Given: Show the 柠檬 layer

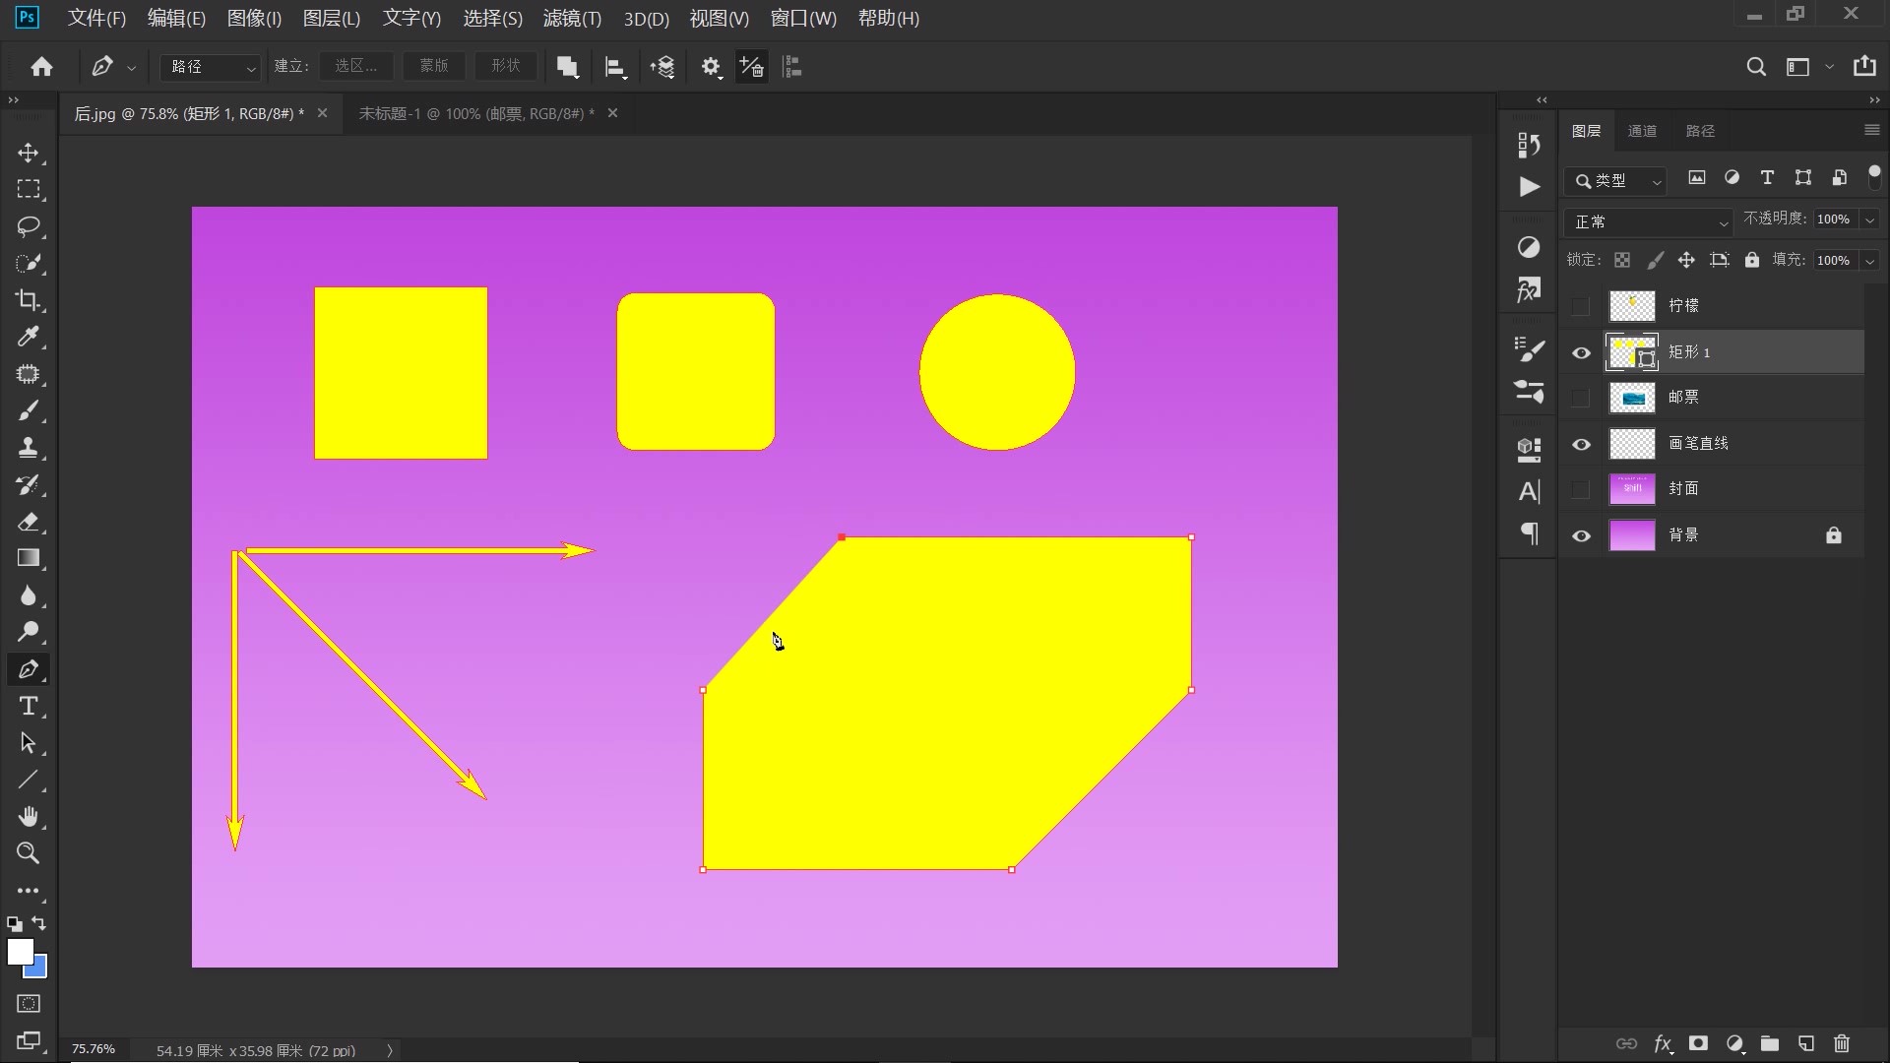Looking at the screenshot, I should coord(1581,306).
